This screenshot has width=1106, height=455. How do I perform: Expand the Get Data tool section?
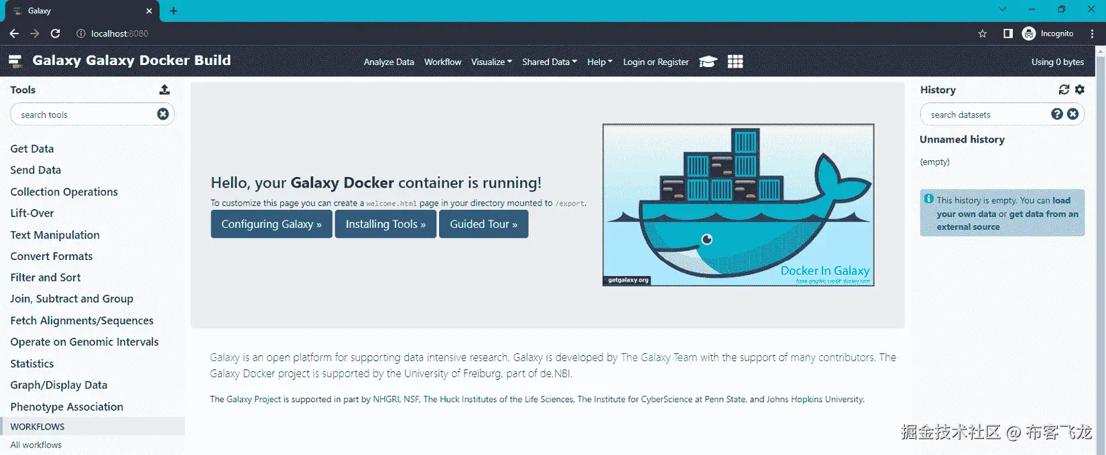coord(32,149)
